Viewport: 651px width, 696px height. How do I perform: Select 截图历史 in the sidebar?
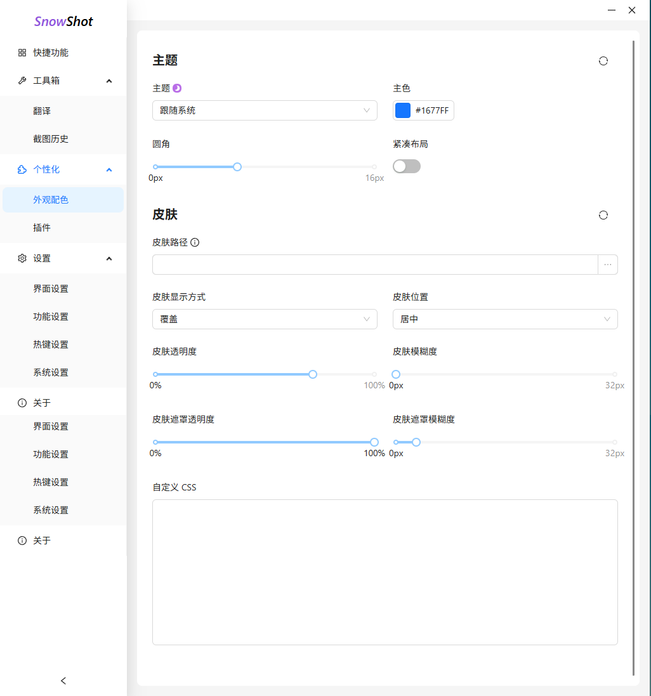pos(51,139)
